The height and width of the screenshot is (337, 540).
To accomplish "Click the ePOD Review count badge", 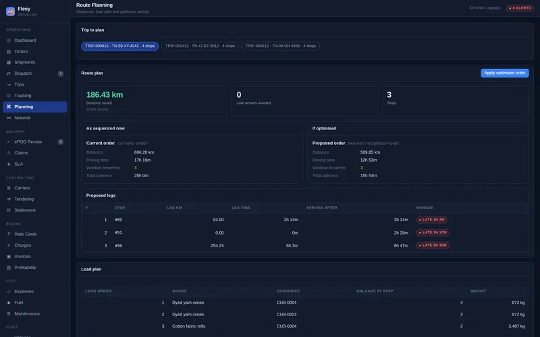I will (x=61, y=142).
